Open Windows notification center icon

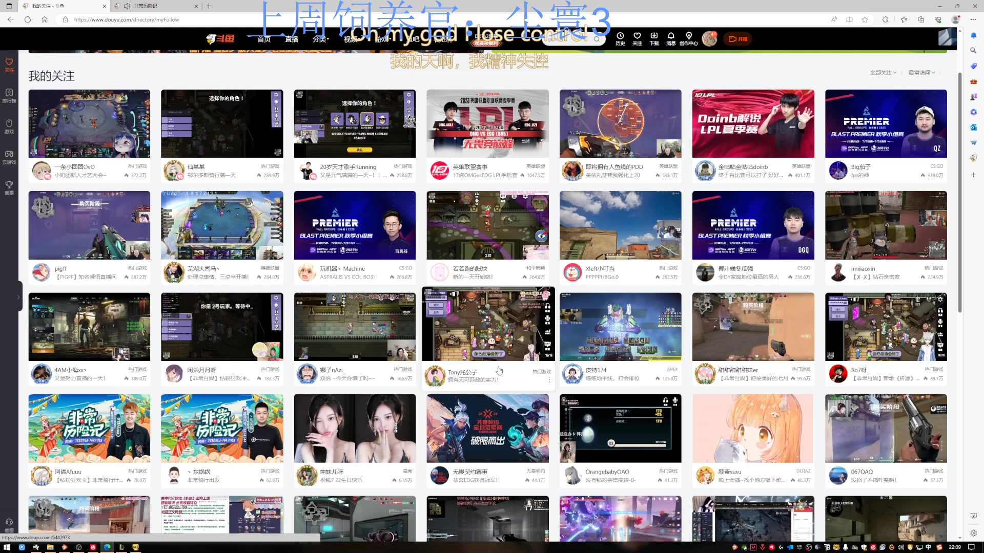pos(971,547)
